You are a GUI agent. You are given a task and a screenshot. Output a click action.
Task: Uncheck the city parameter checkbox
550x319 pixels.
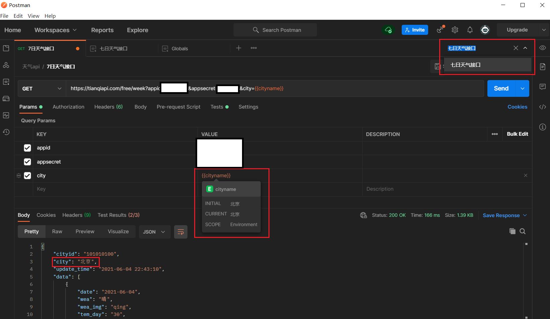pos(27,176)
